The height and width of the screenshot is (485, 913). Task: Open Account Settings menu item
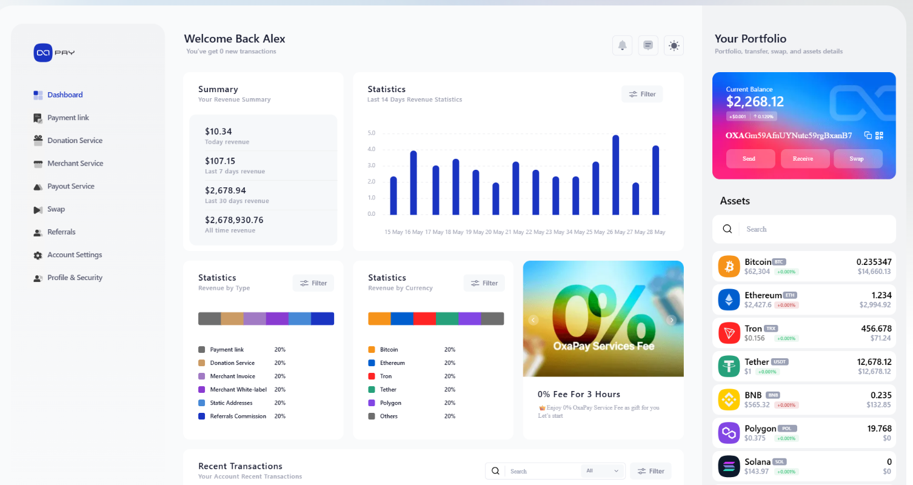[75, 255]
